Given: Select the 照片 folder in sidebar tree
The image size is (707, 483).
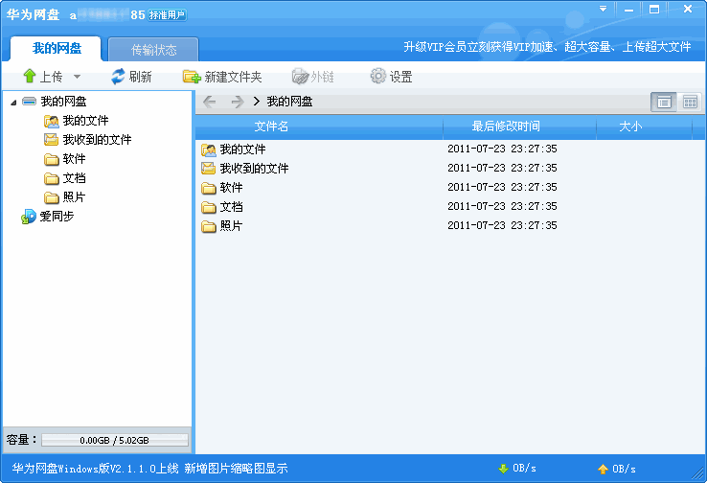Looking at the screenshot, I should (75, 197).
